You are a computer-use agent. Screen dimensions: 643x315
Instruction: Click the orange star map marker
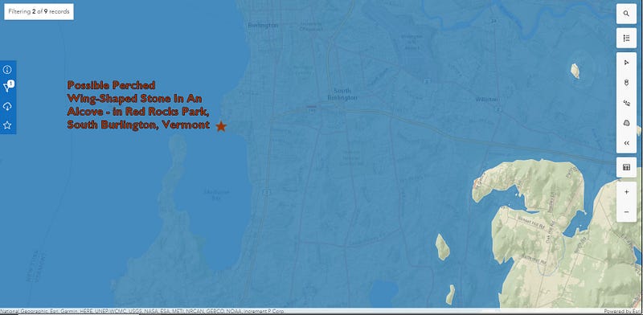click(221, 126)
